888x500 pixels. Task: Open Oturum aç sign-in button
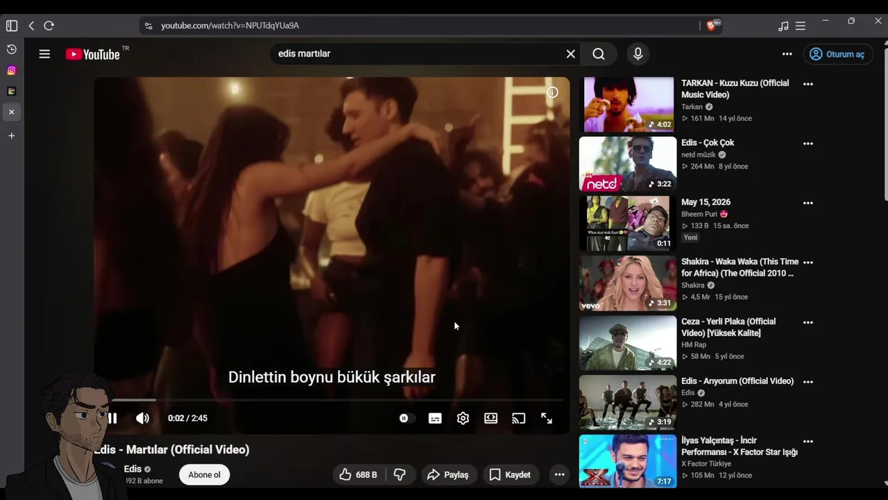coord(837,53)
